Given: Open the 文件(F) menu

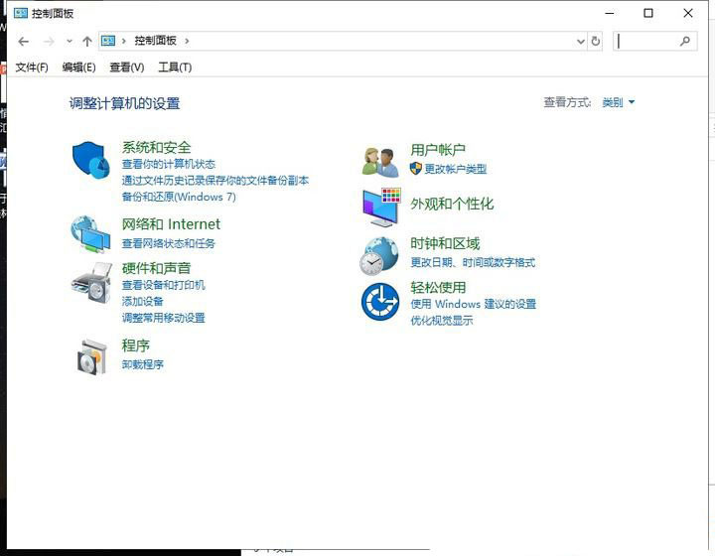Looking at the screenshot, I should [32, 68].
